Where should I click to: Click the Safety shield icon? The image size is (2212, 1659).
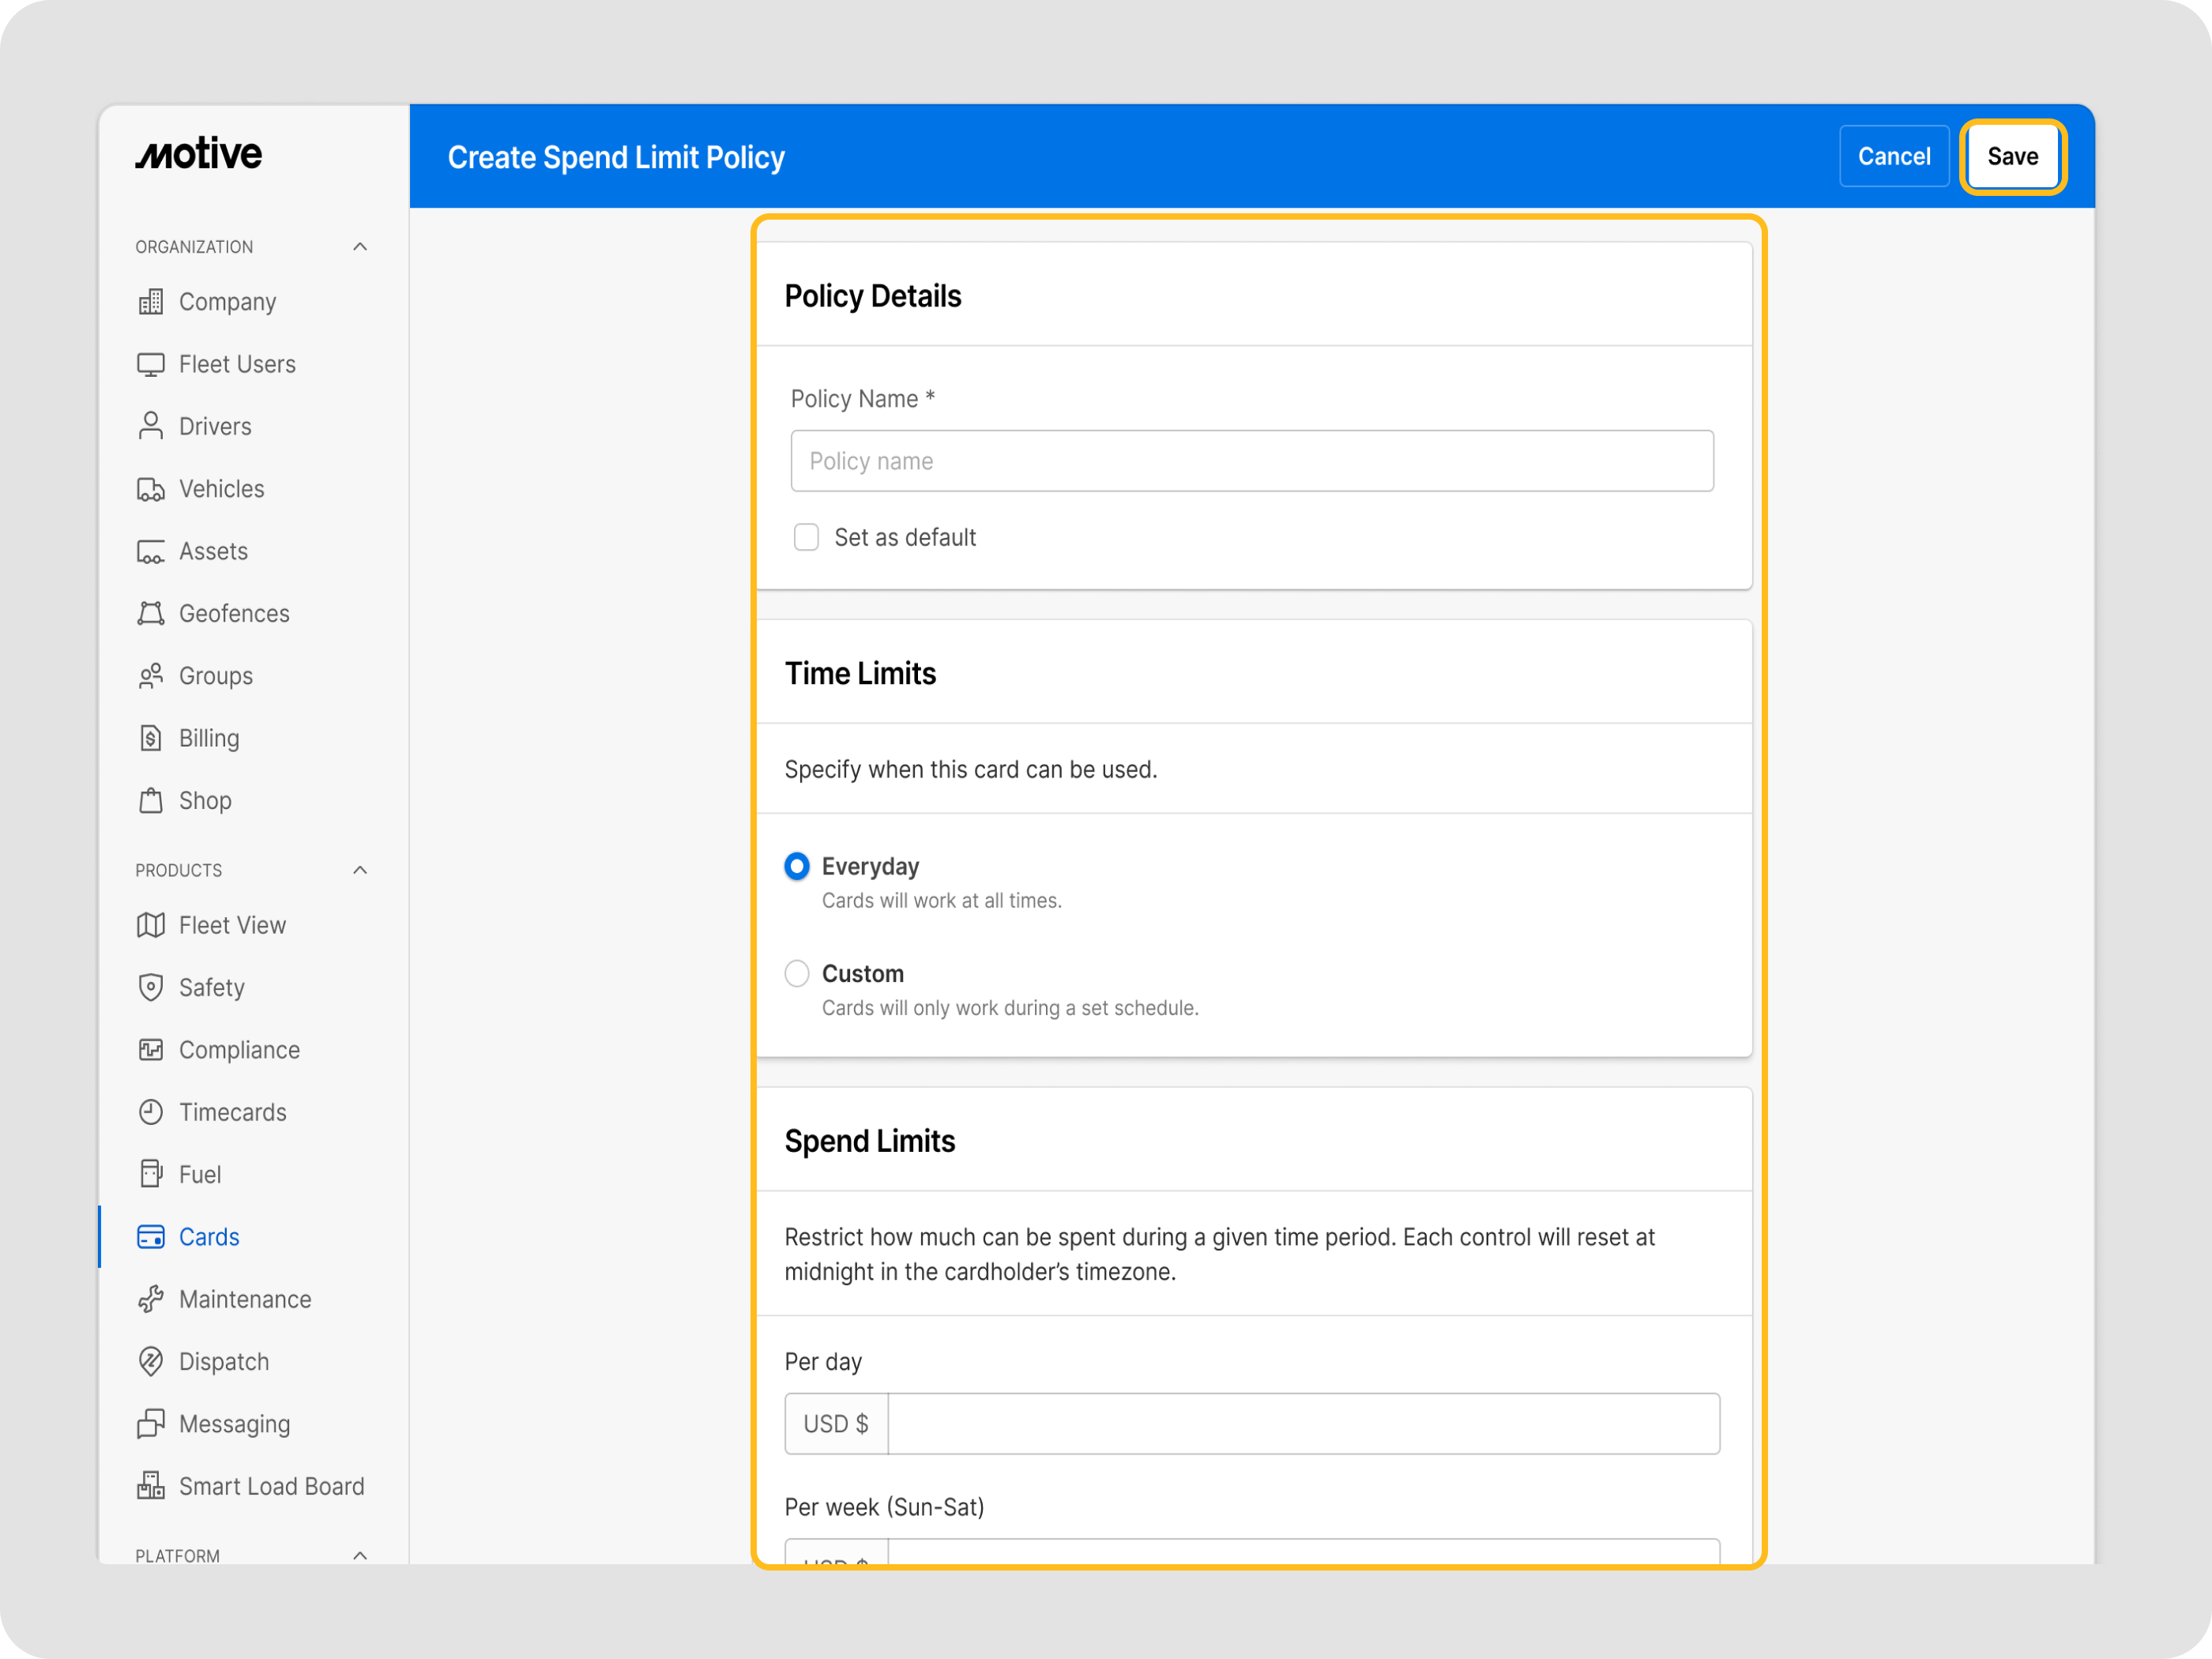150,987
